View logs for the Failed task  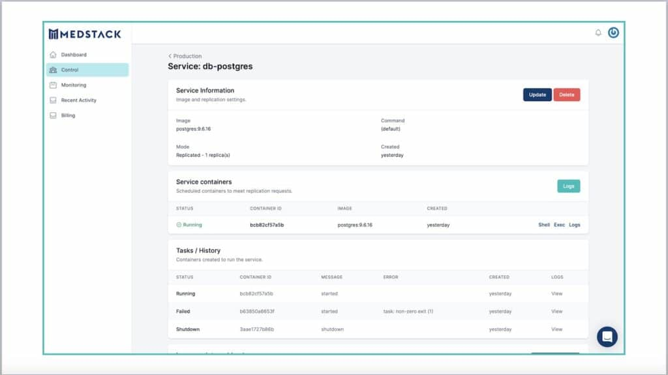(557, 312)
